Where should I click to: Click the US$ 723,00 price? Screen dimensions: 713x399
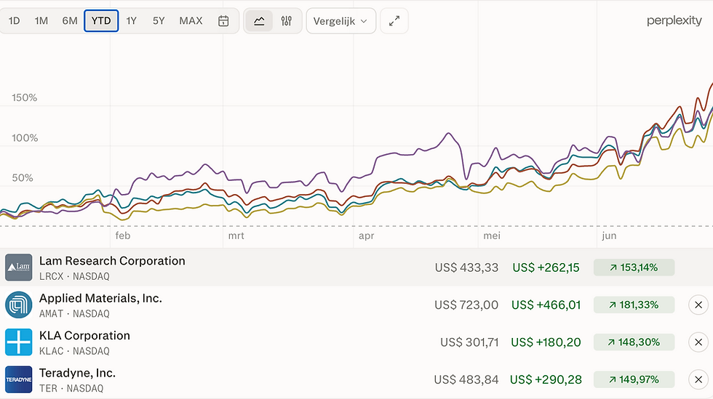pyautogui.click(x=466, y=305)
